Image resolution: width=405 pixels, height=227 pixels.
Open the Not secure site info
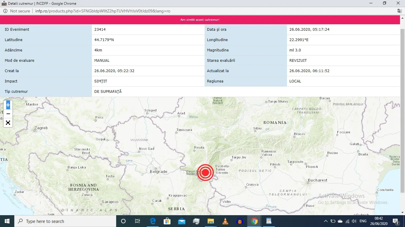click(x=17, y=11)
